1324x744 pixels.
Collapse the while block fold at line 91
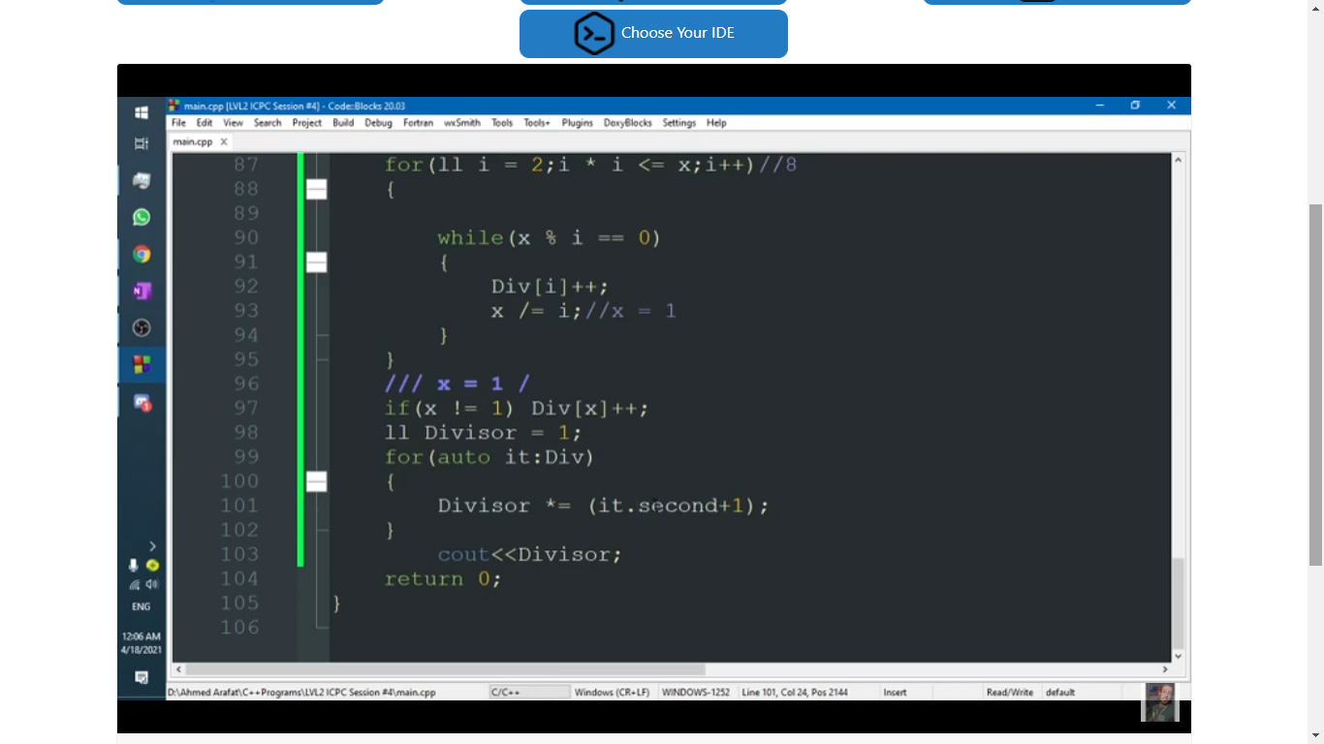pos(316,263)
